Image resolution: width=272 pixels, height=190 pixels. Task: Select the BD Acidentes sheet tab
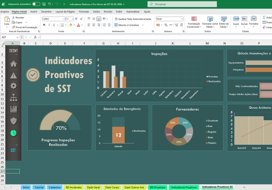[74, 187]
